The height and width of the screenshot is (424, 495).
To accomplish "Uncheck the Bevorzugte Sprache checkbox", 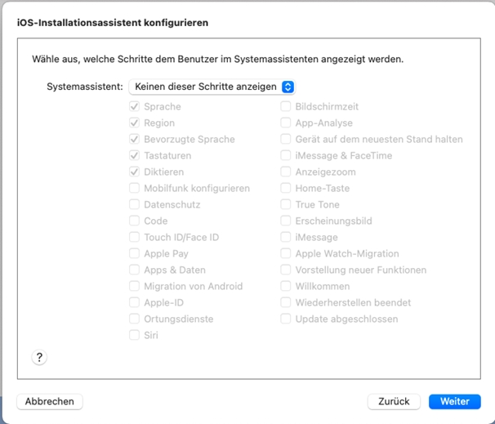I will point(134,140).
